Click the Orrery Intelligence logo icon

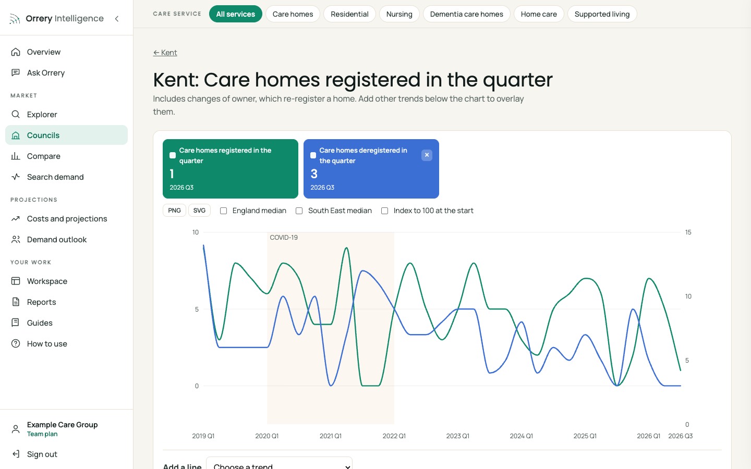(15, 19)
